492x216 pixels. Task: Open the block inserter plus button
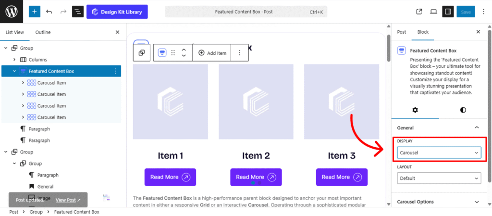[35, 12]
